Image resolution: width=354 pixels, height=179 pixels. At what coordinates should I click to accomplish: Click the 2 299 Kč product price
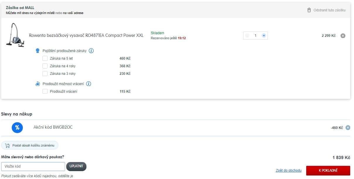click(329, 36)
